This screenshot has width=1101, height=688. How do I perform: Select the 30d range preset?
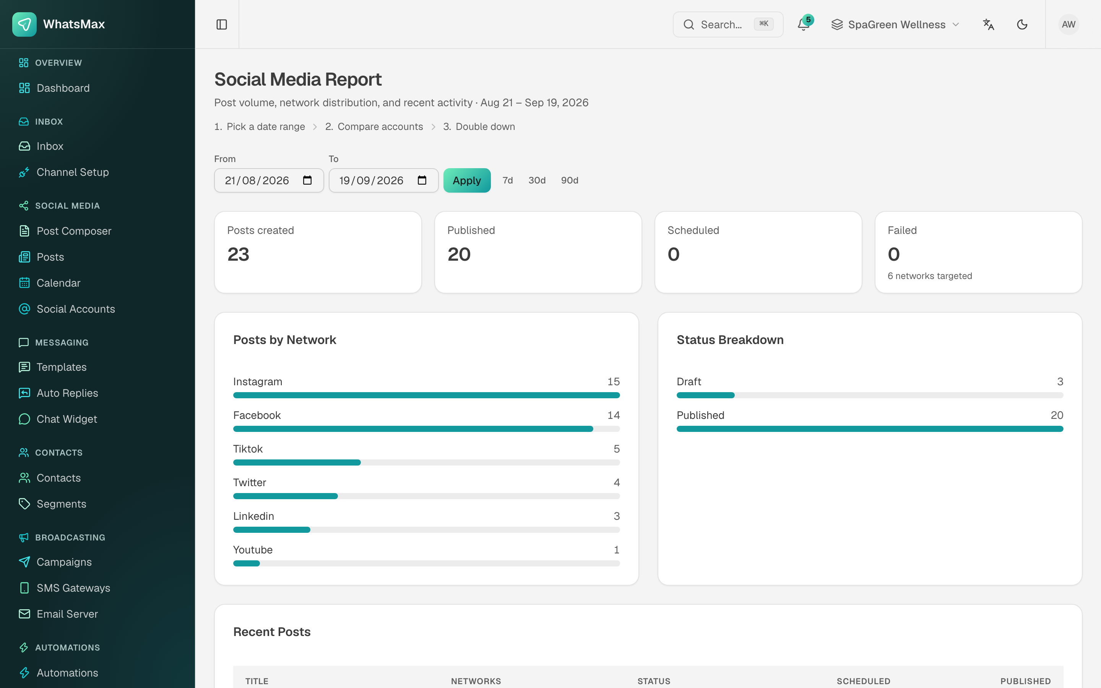(537, 181)
